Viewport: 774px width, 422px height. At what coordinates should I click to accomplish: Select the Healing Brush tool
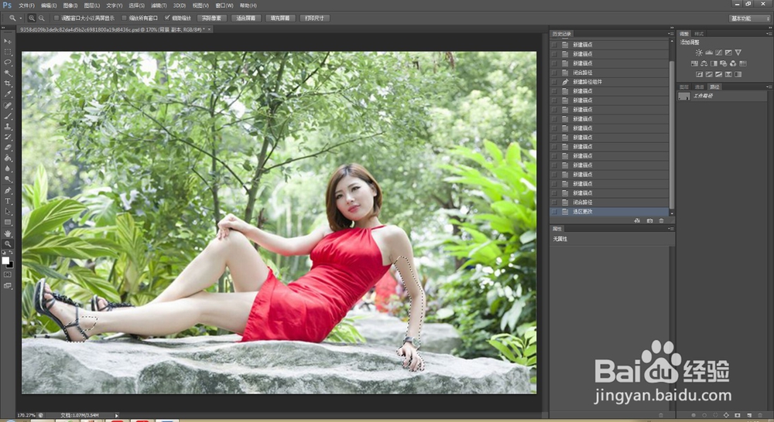coord(8,105)
